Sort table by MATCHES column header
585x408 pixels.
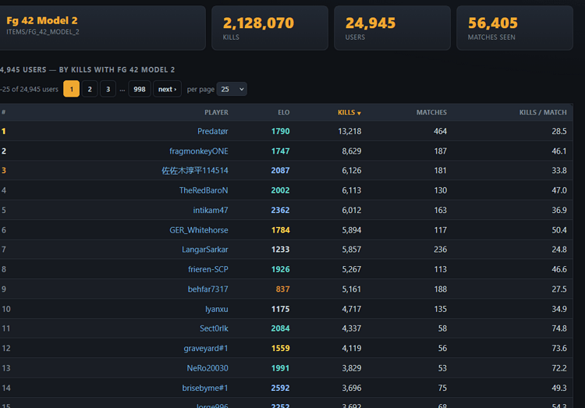click(x=431, y=112)
